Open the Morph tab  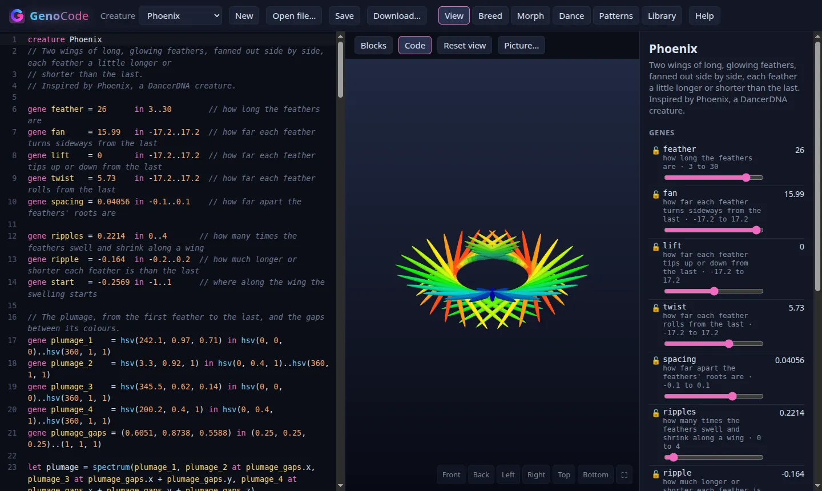pos(530,16)
